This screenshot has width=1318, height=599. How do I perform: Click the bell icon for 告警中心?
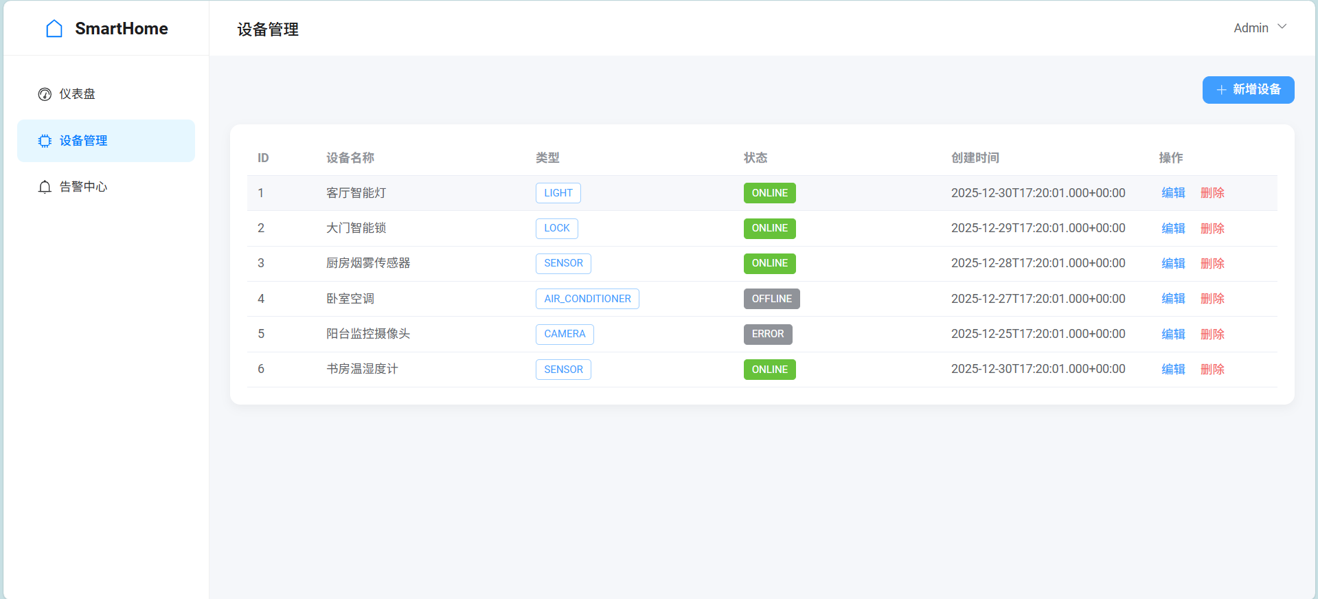click(x=45, y=187)
